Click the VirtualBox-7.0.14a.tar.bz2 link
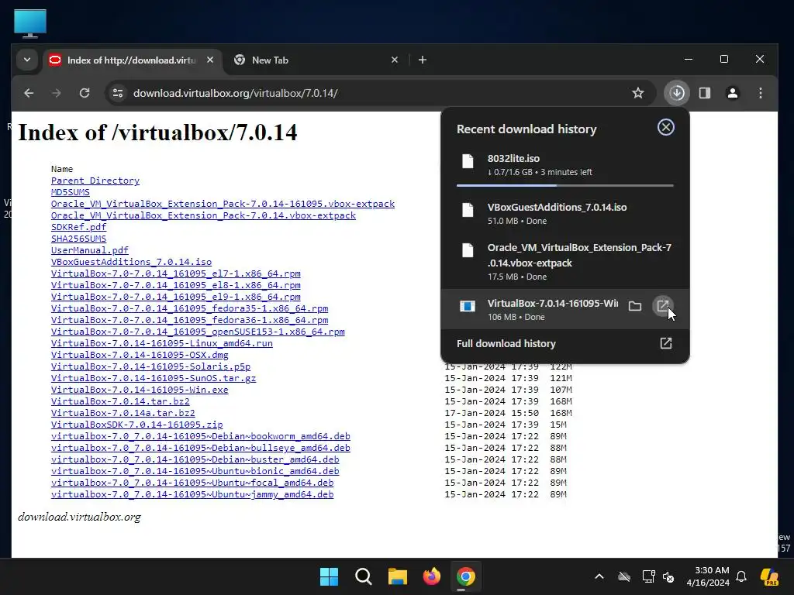Image resolution: width=794 pixels, height=595 pixels. coord(123,414)
